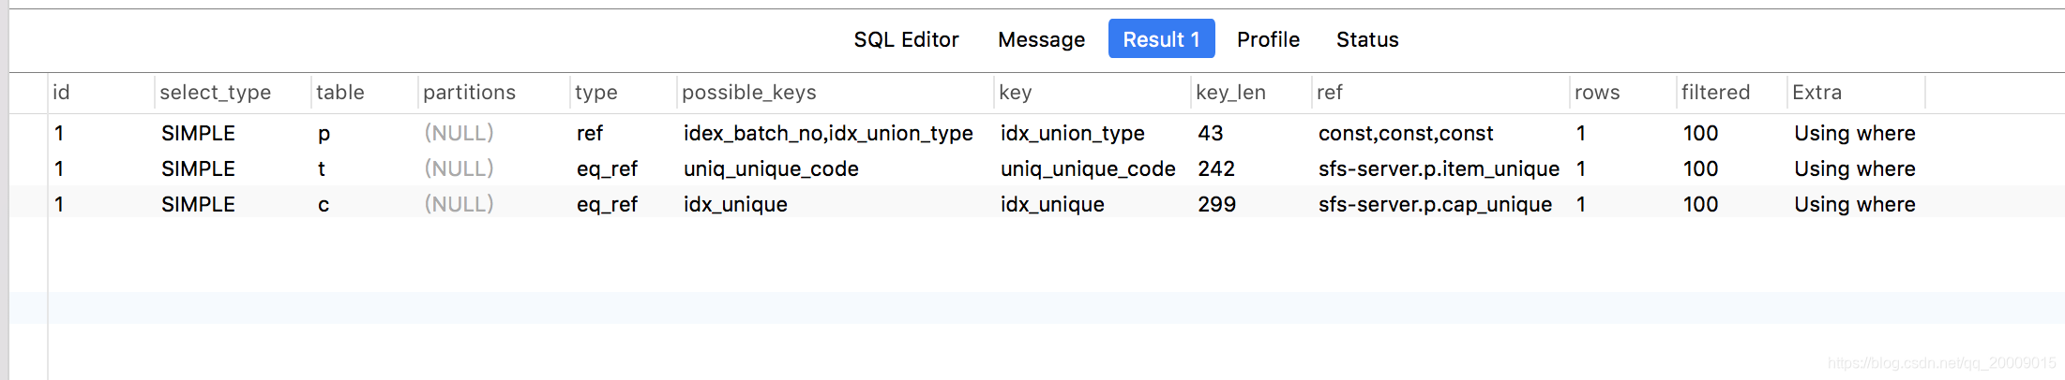Screen dimensions: 2065x380
Task: Switch to the SQL Editor tab
Action: [906, 39]
